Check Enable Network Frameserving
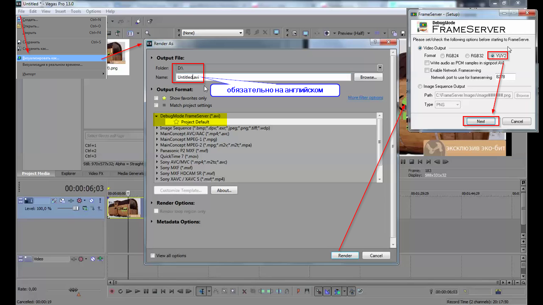543x305 pixels. (x=427, y=70)
